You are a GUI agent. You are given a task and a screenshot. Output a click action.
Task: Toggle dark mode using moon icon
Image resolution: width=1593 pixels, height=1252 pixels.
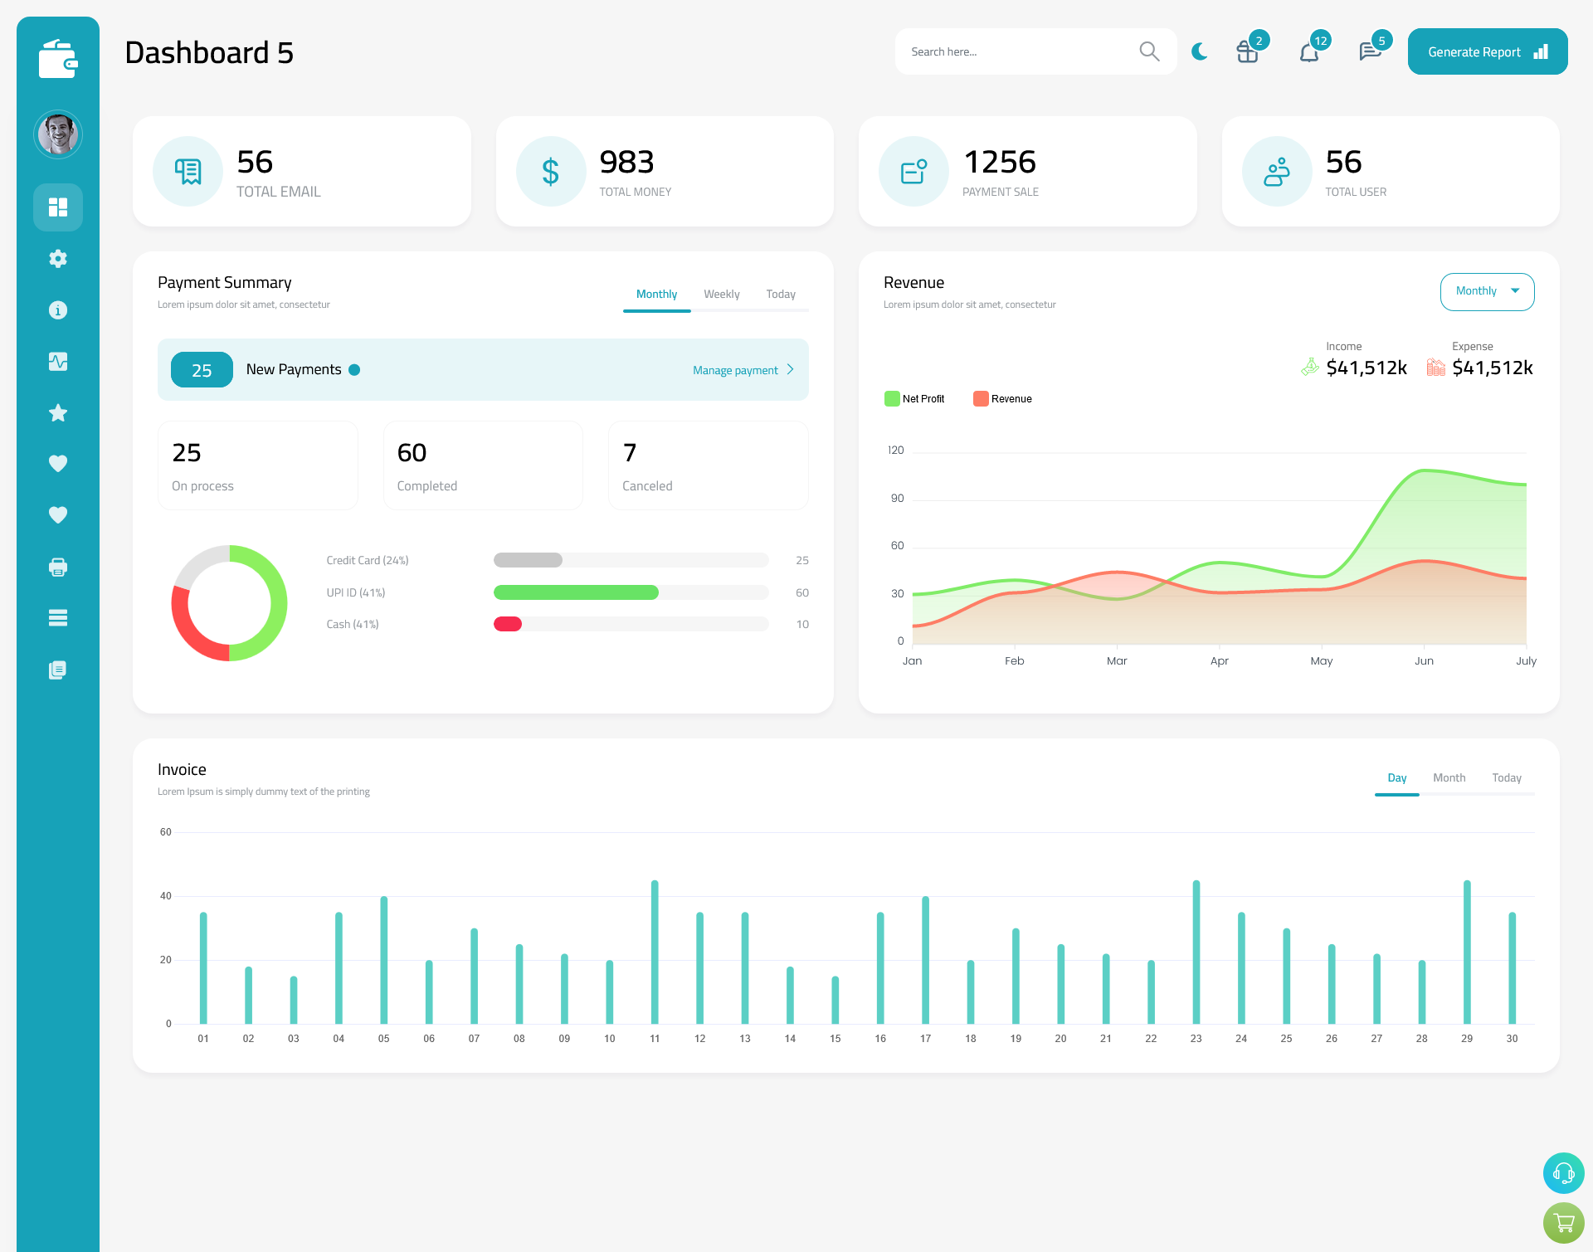click(1199, 51)
